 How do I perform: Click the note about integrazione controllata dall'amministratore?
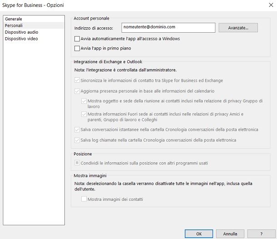pos(125,70)
